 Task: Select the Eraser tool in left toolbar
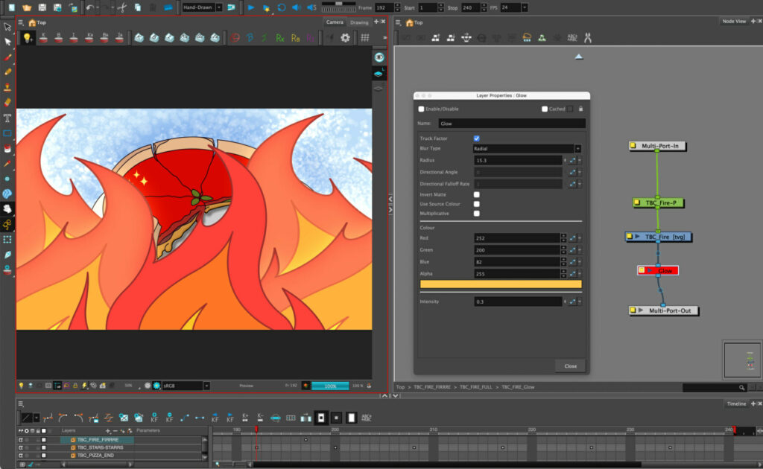pyautogui.click(x=7, y=102)
